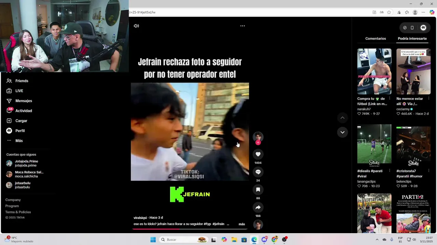437x245 pixels.
Task: Open Actividad notifications in sidebar
Action: [19, 111]
